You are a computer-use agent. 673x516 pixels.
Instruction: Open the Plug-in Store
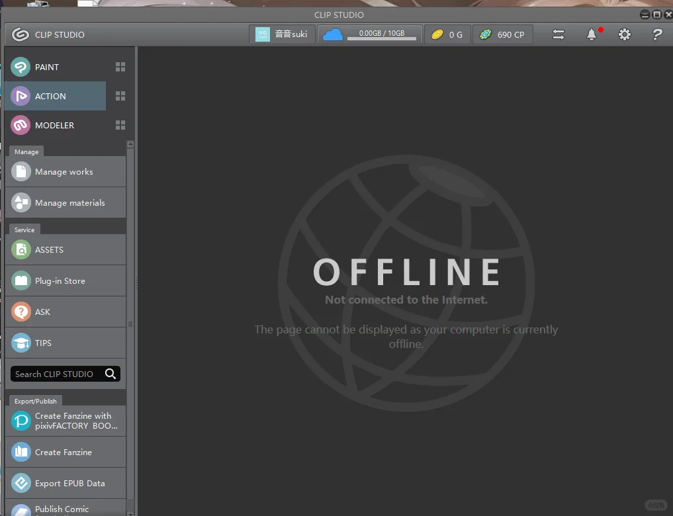coord(66,281)
